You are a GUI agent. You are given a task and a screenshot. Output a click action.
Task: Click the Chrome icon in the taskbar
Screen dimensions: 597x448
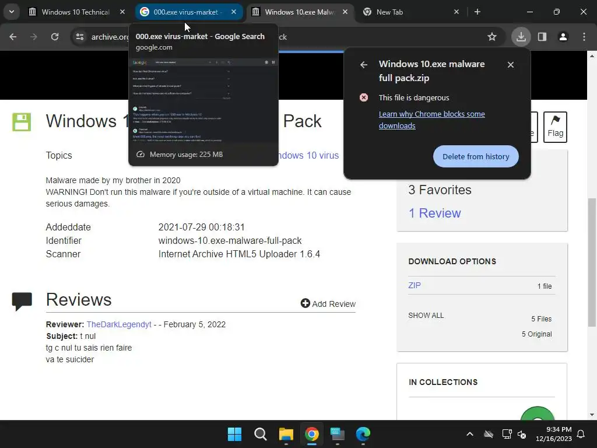(311, 434)
